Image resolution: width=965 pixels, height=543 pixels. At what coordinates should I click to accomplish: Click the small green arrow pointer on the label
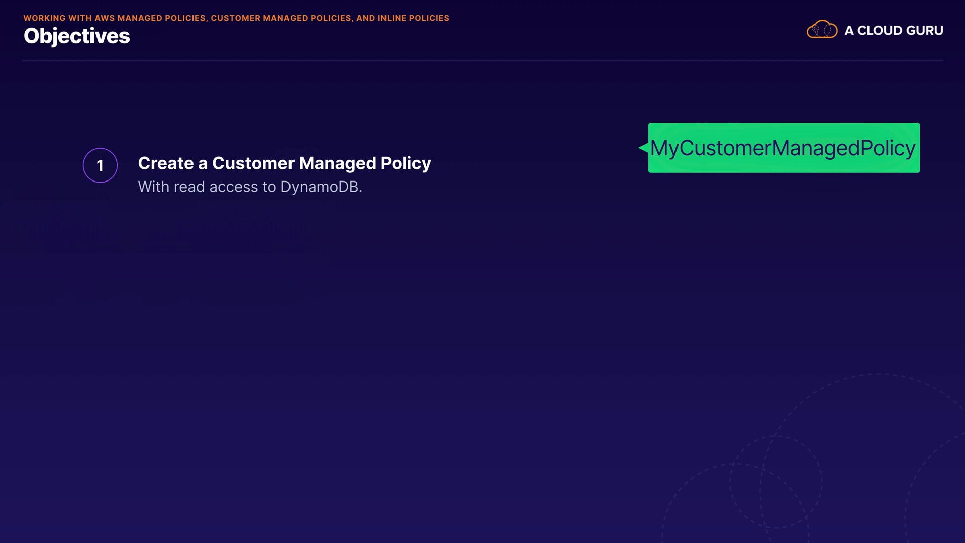[x=643, y=148]
